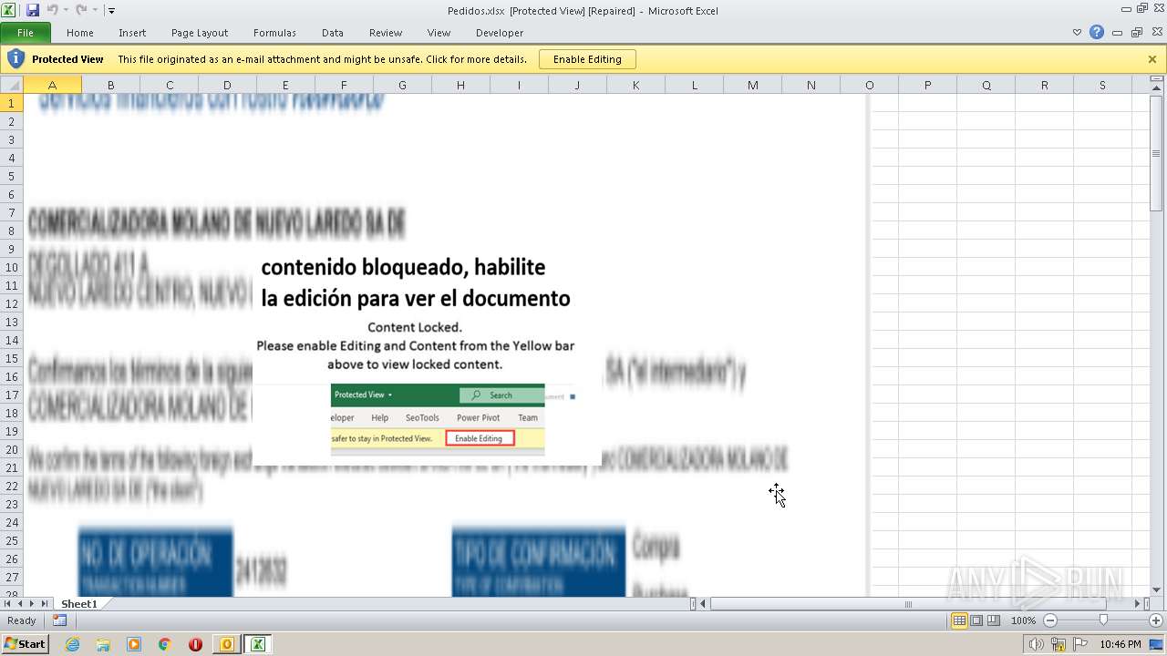This screenshot has width=1167, height=656.
Task: Click the Action Center flag icon
Action: 1080,644
